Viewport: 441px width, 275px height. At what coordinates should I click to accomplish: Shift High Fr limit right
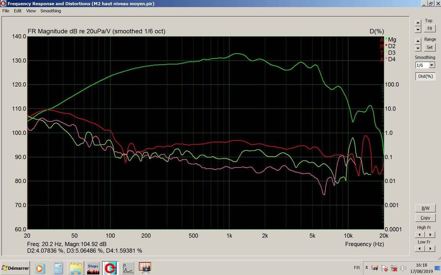point(430,235)
